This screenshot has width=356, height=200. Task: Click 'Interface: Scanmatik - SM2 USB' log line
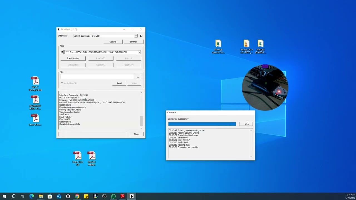pos(73,95)
